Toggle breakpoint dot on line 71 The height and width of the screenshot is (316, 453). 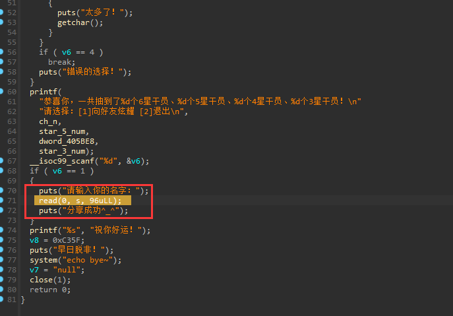point(1,200)
